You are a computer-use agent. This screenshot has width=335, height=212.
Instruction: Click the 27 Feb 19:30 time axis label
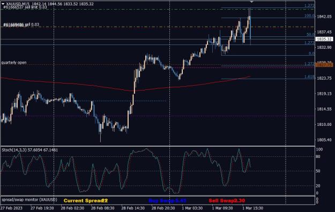(x=42, y=208)
